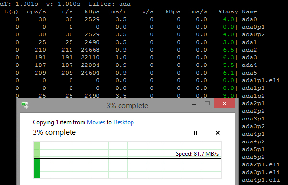Viewport: 288px width, 185px height.
Task: Close the 3% complete window
Action: [x=224, y=103]
